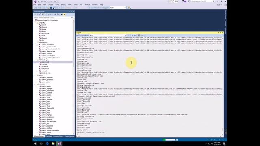Open the Tools menu
The image size is (260, 146).
point(76,5)
